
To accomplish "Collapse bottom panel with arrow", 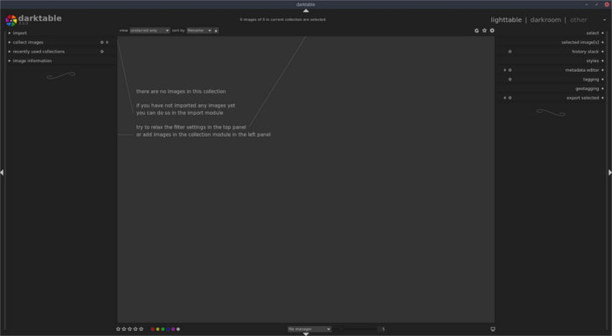I will coord(306,334).
